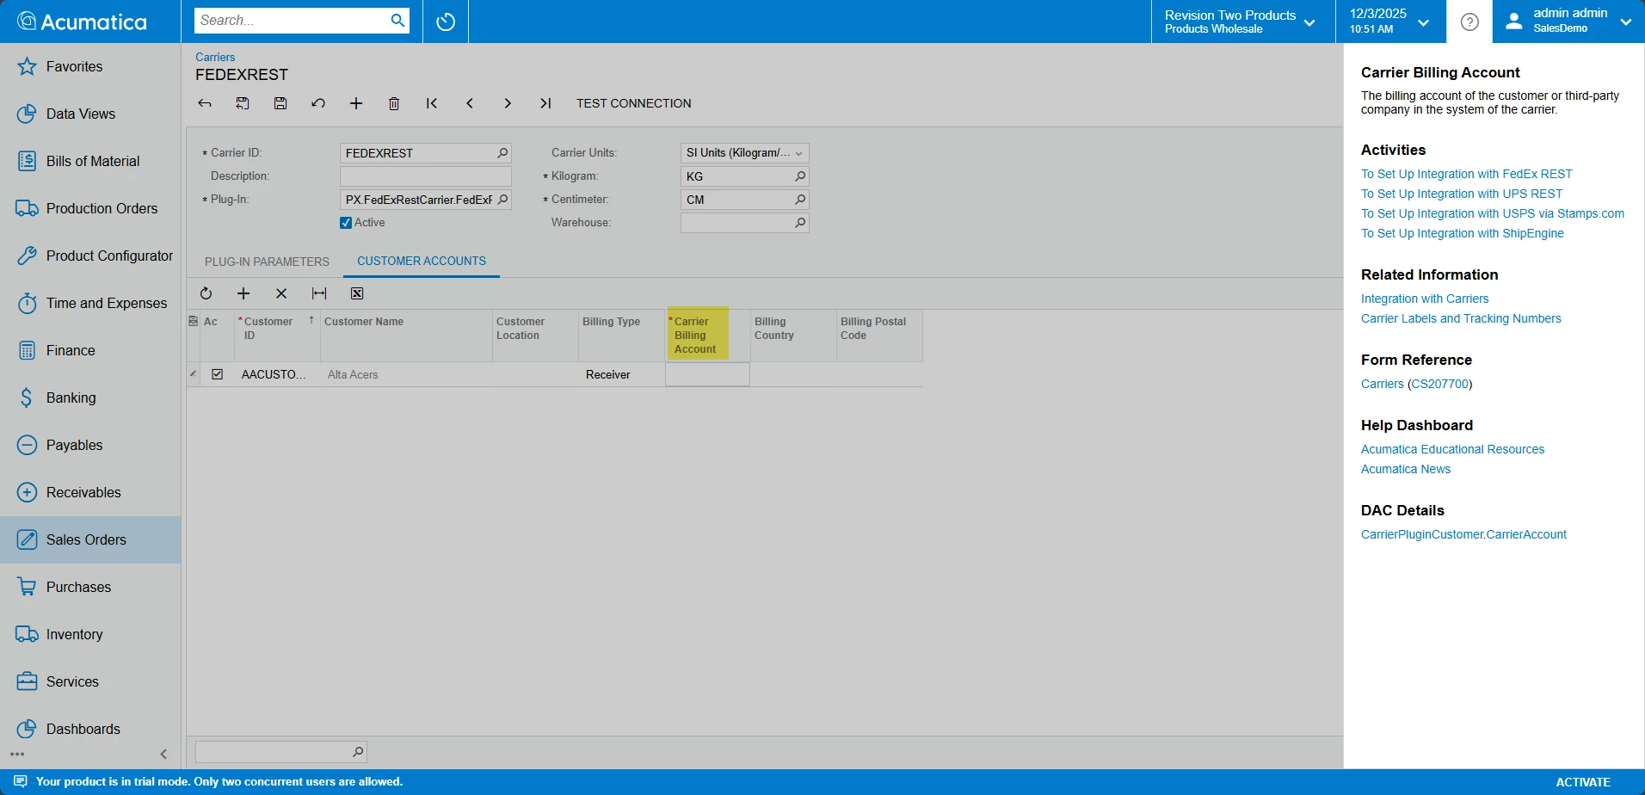Open Favorites in the sidebar
1645x795 pixels.
pyautogui.click(x=90, y=66)
